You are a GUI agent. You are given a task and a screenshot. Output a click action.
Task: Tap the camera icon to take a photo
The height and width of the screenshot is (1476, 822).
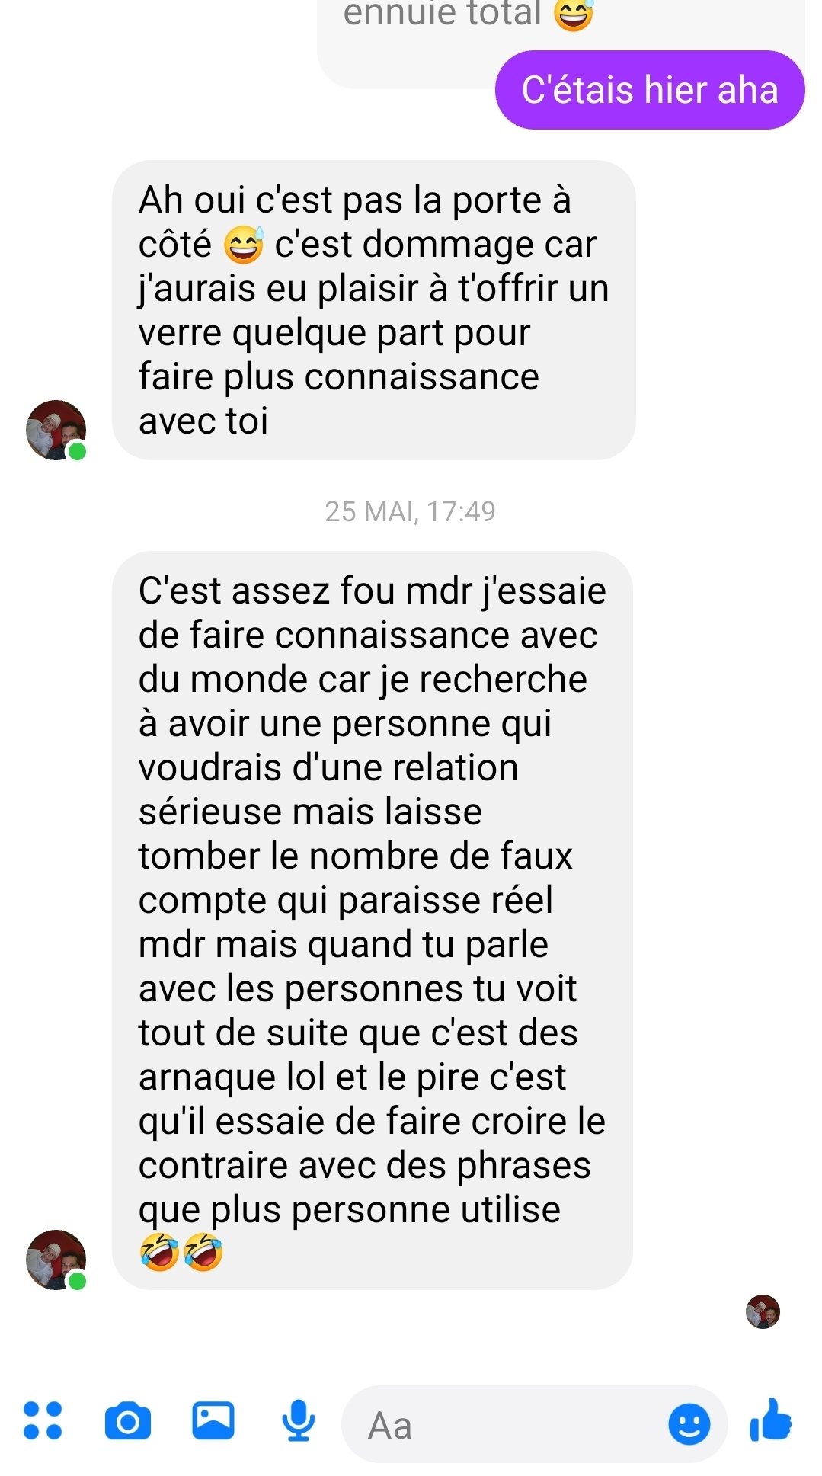(127, 1422)
